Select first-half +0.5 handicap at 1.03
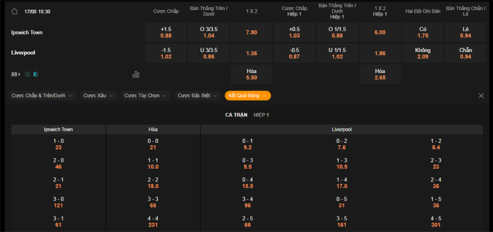Viewport: 493px width, 232px height. point(295,33)
